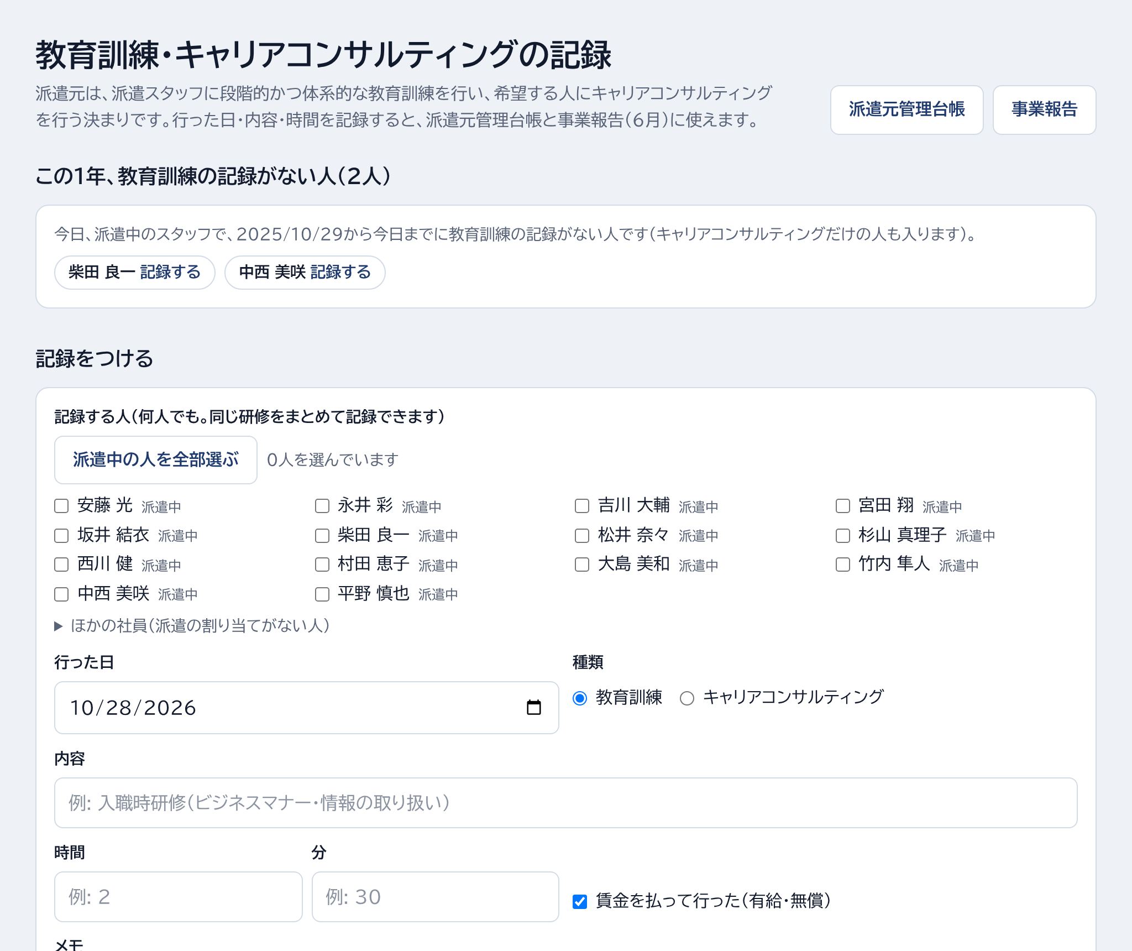
Task: Choose the キャリアコンサルティング radio option
Action: coord(687,698)
